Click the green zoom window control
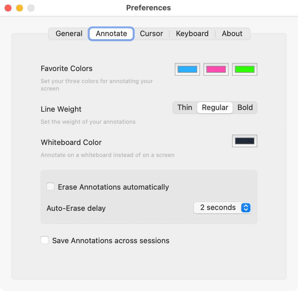298x291 pixels. pyautogui.click(x=31, y=8)
